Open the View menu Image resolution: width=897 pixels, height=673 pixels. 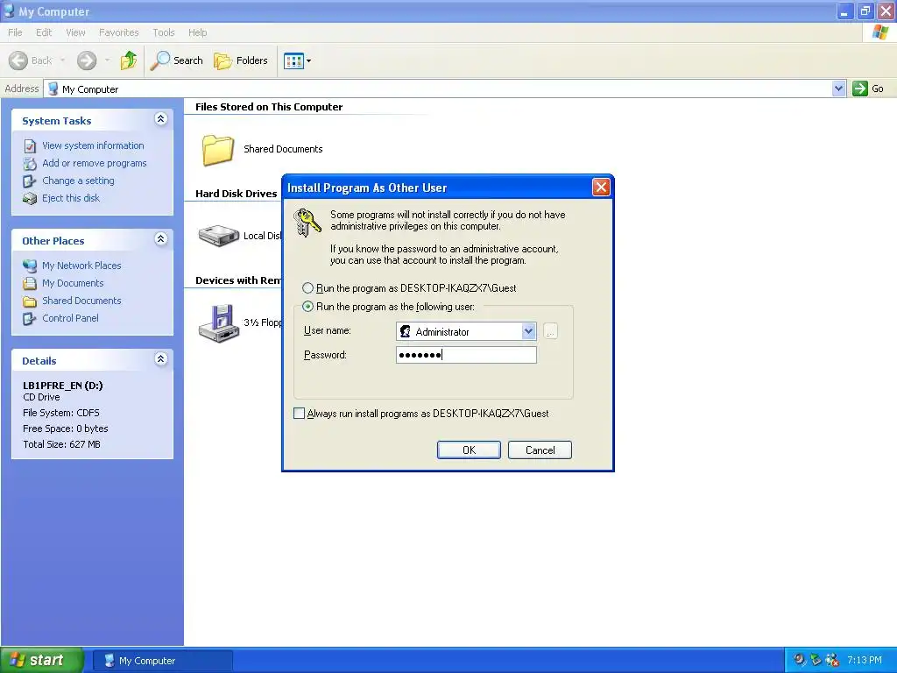click(x=75, y=32)
